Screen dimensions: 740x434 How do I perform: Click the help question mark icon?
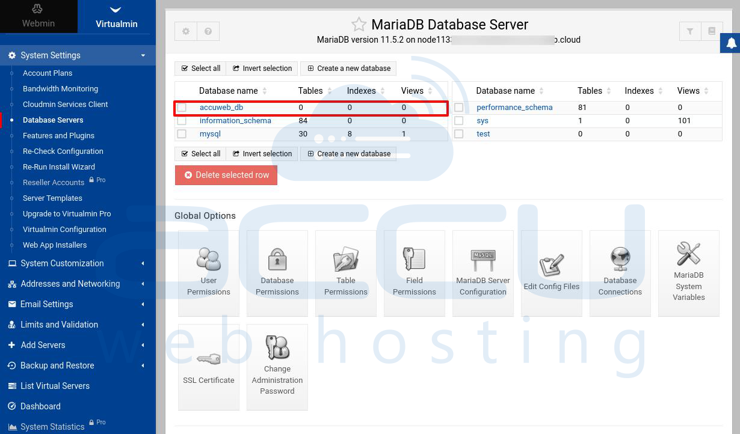208,31
